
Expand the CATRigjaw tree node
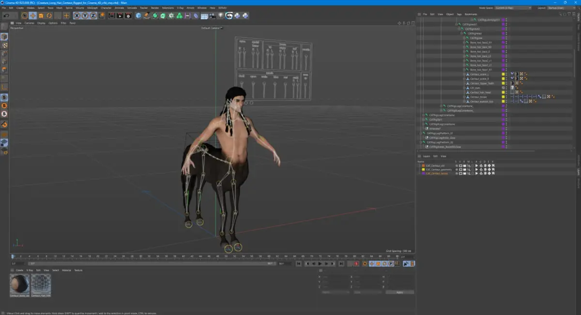(464, 38)
